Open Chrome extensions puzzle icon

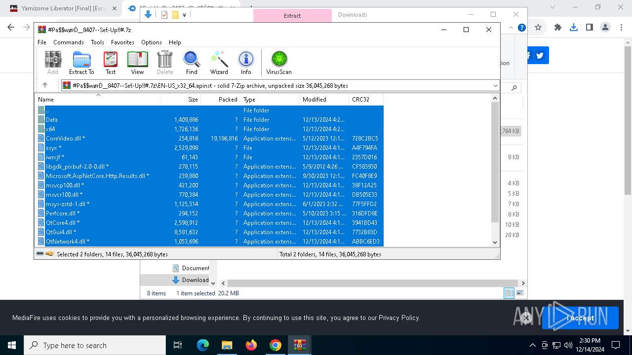point(558,28)
